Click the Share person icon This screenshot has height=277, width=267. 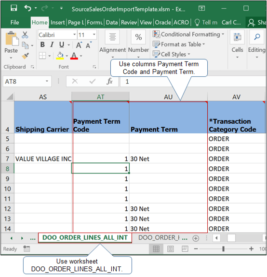pyautogui.click(x=251, y=23)
